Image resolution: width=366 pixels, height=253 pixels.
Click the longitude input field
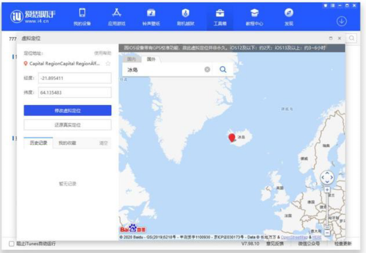(x=75, y=78)
